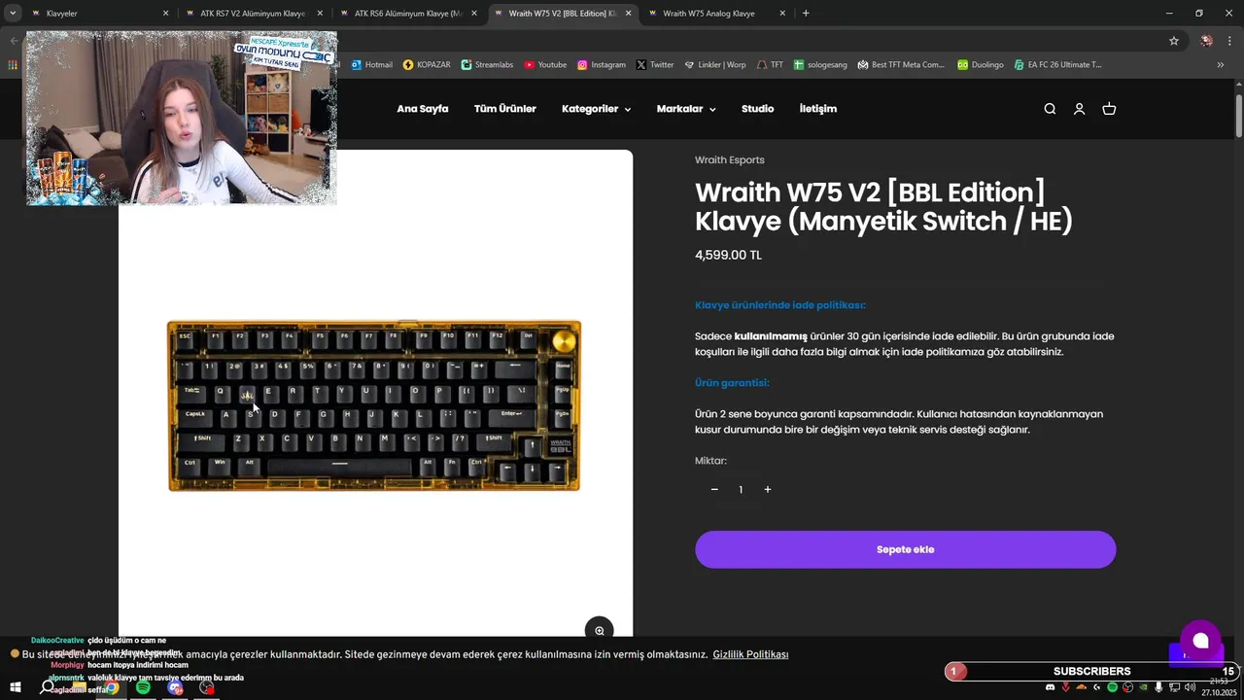Open Spotify from the taskbar

143,687
